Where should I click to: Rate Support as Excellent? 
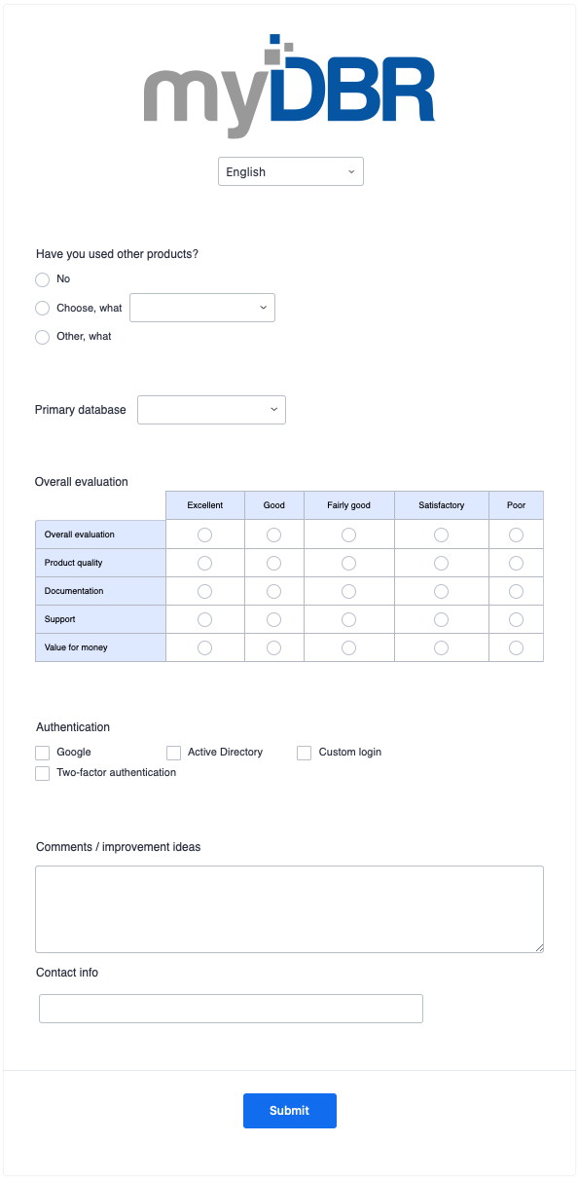point(204,619)
